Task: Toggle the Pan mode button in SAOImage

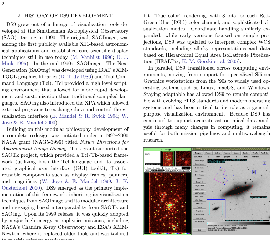Action: (177, 168)
